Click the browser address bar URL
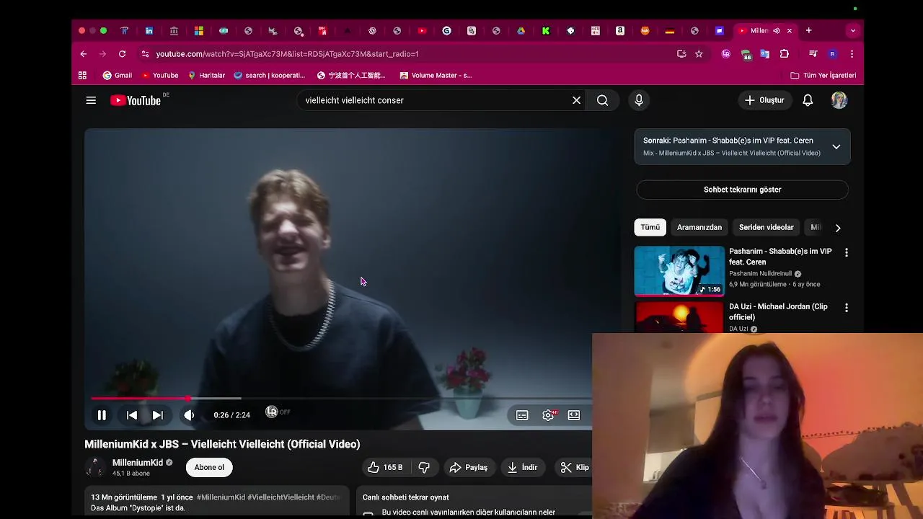Viewport: 923px width, 519px height. (x=288, y=54)
